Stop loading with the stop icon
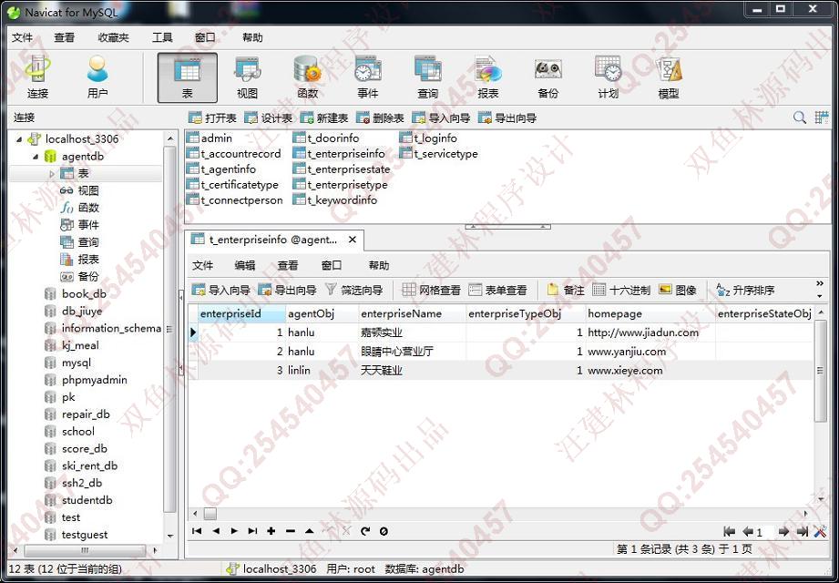Image resolution: width=839 pixels, height=583 pixels. (384, 531)
